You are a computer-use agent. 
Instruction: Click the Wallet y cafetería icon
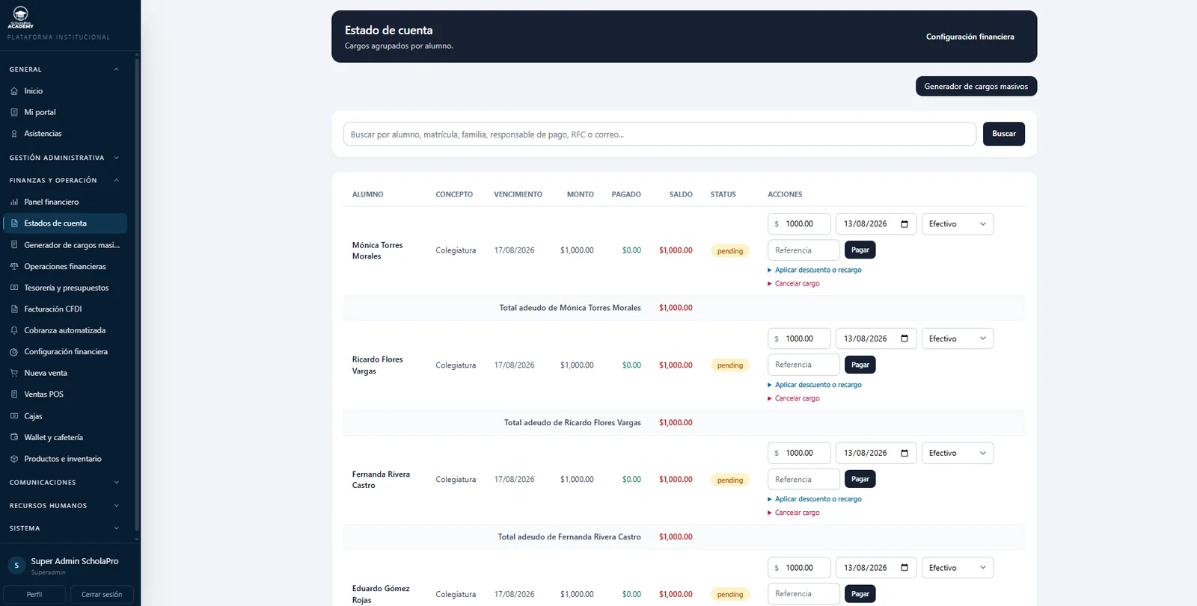(x=14, y=438)
